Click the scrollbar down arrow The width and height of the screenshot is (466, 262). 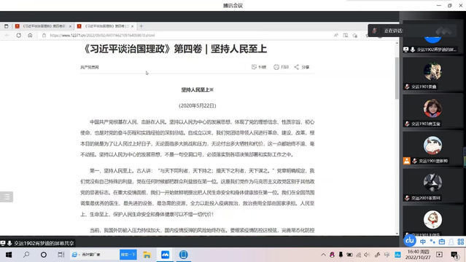397,234
